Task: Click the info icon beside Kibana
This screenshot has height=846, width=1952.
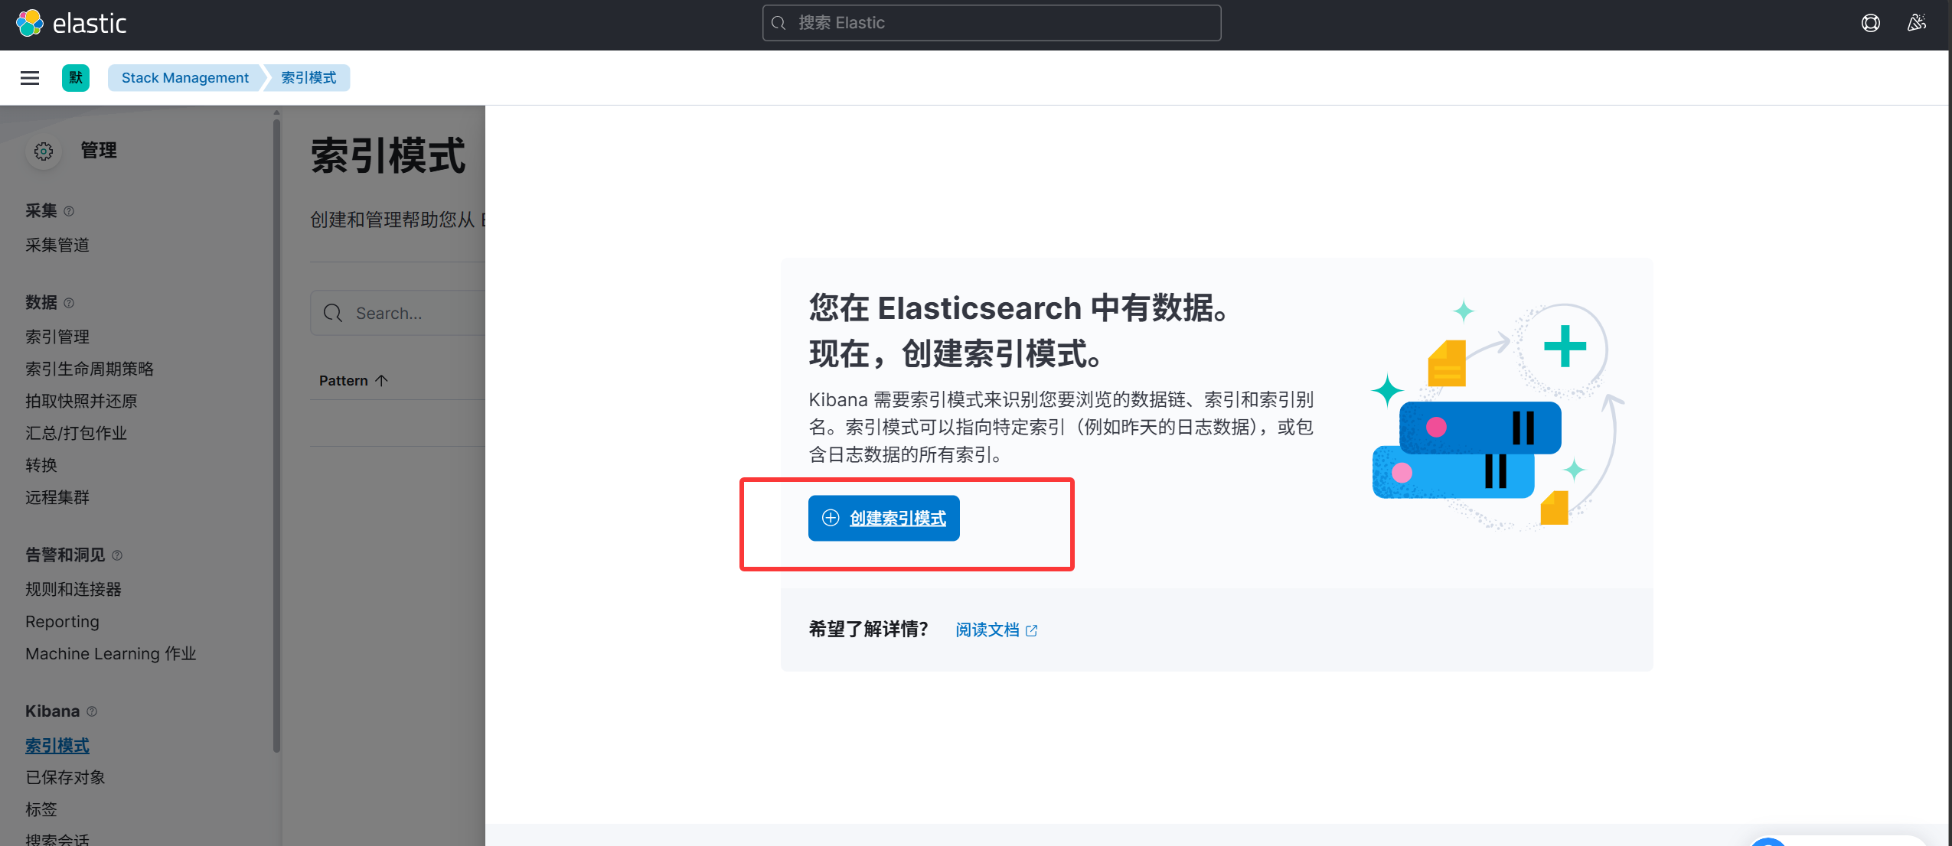Action: 92,711
